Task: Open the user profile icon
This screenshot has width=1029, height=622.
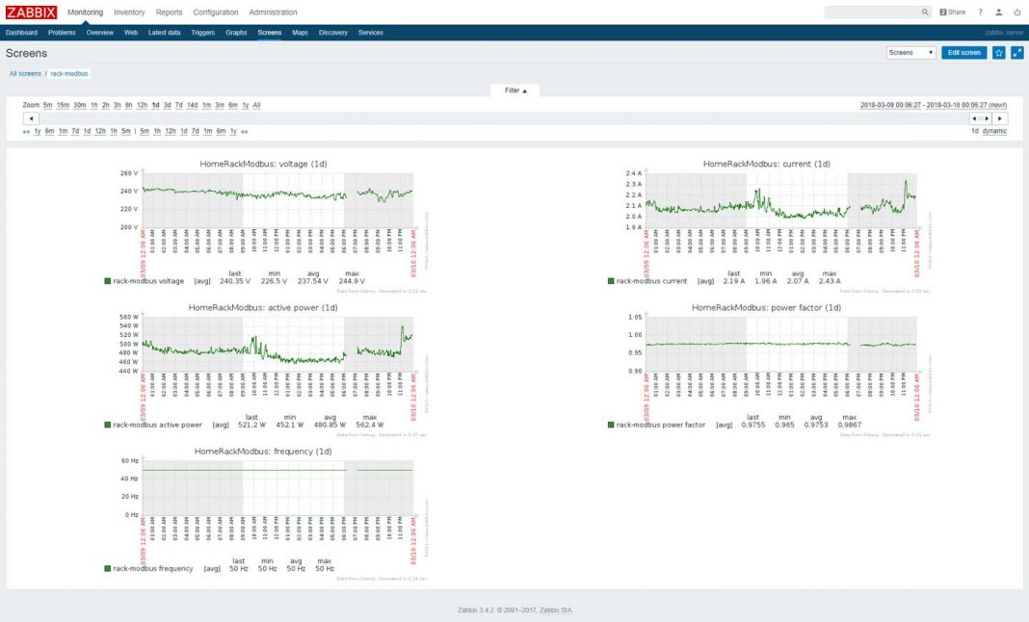Action: pyautogui.click(x=999, y=13)
